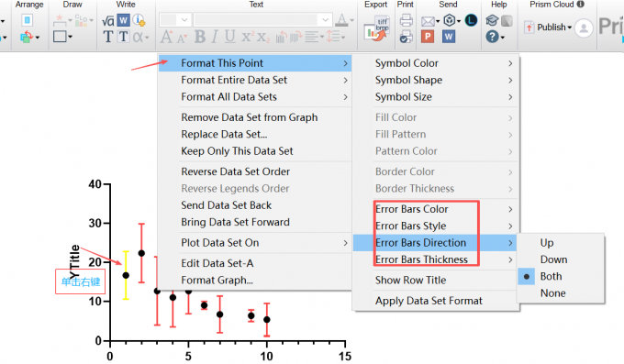This screenshot has width=624, height=364.
Task: Open the font name dropdown
Action: [325, 19]
